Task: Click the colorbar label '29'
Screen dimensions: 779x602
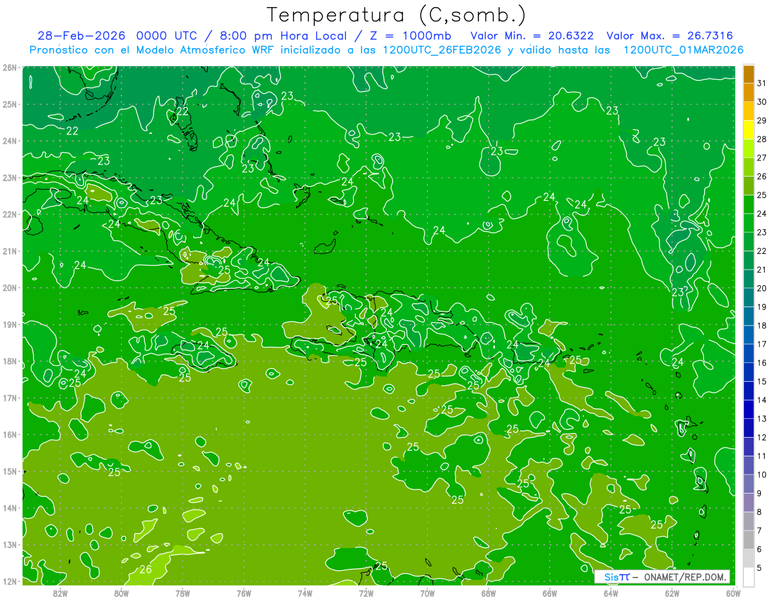Action: [761, 120]
